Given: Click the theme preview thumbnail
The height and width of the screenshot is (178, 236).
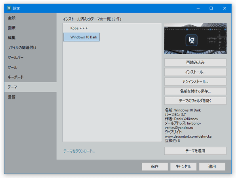Looking at the screenshot, I should pos(195,38).
